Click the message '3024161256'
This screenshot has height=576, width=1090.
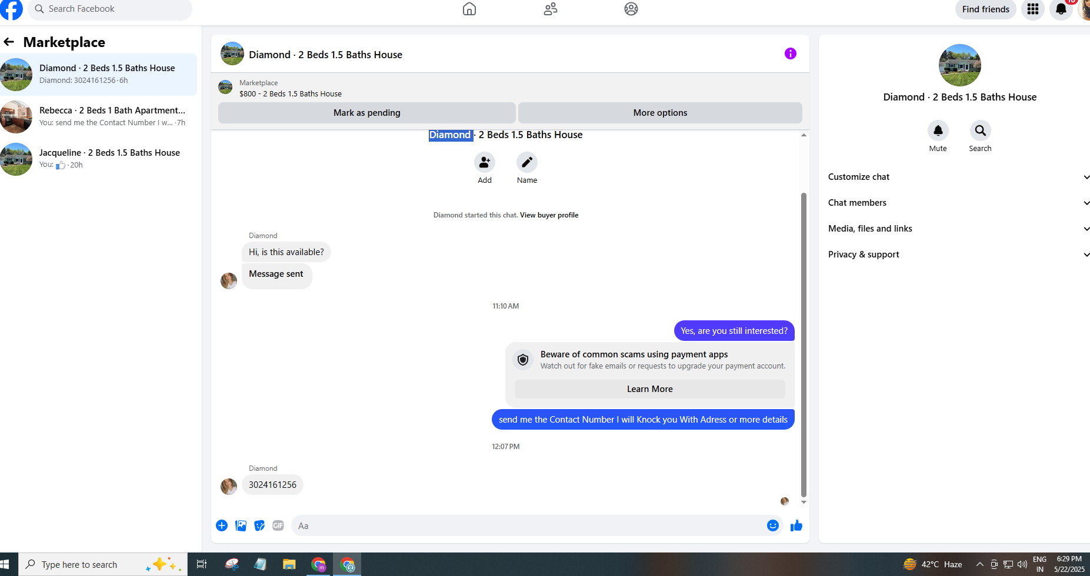[272, 485]
